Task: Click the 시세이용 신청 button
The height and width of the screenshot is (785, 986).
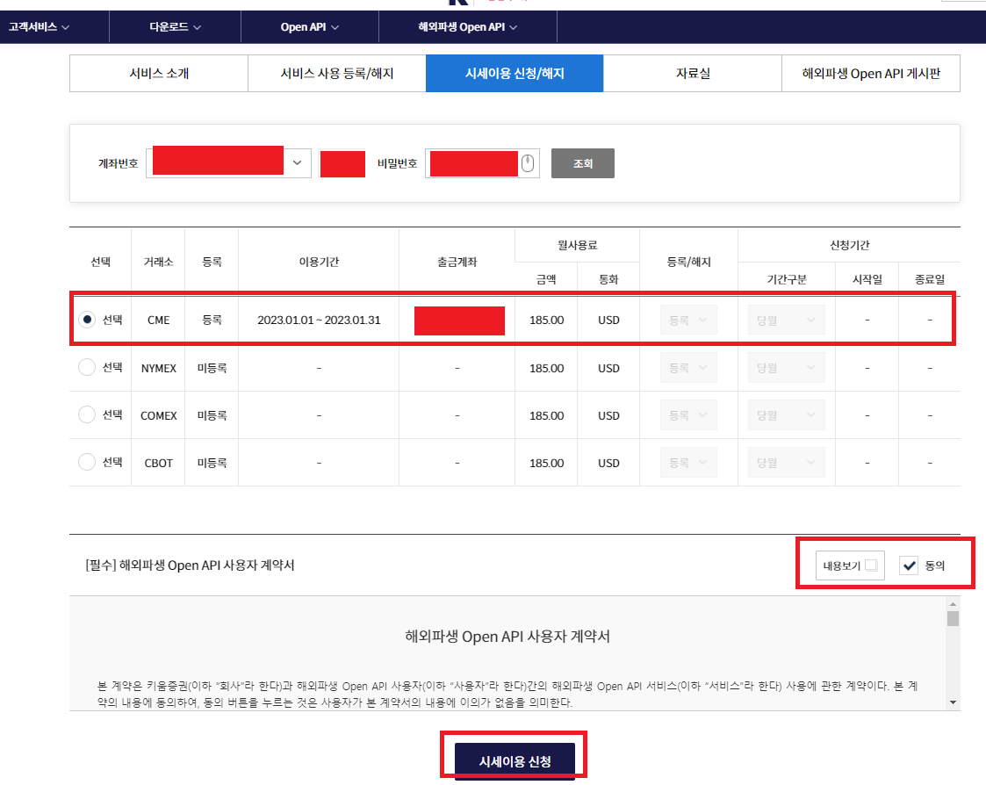Action: coord(515,761)
